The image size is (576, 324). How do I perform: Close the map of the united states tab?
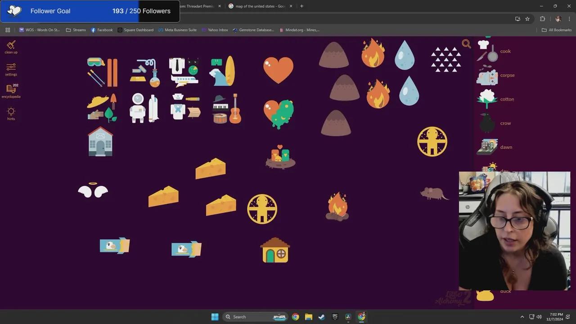click(291, 6)
